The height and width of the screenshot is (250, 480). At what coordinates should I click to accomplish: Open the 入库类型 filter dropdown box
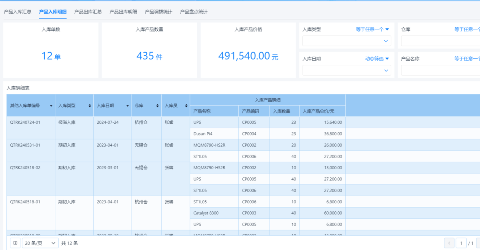(346, 41)
